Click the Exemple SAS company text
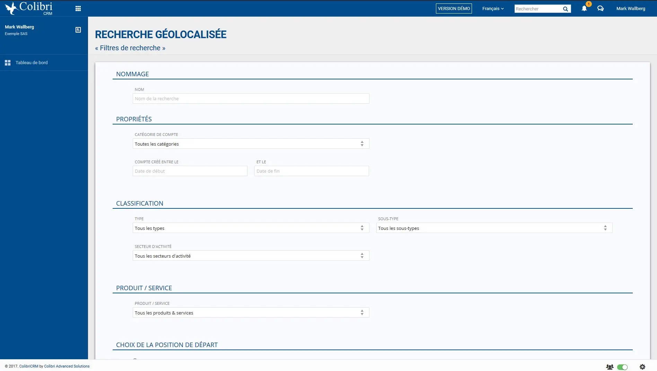 pos(16,34)
